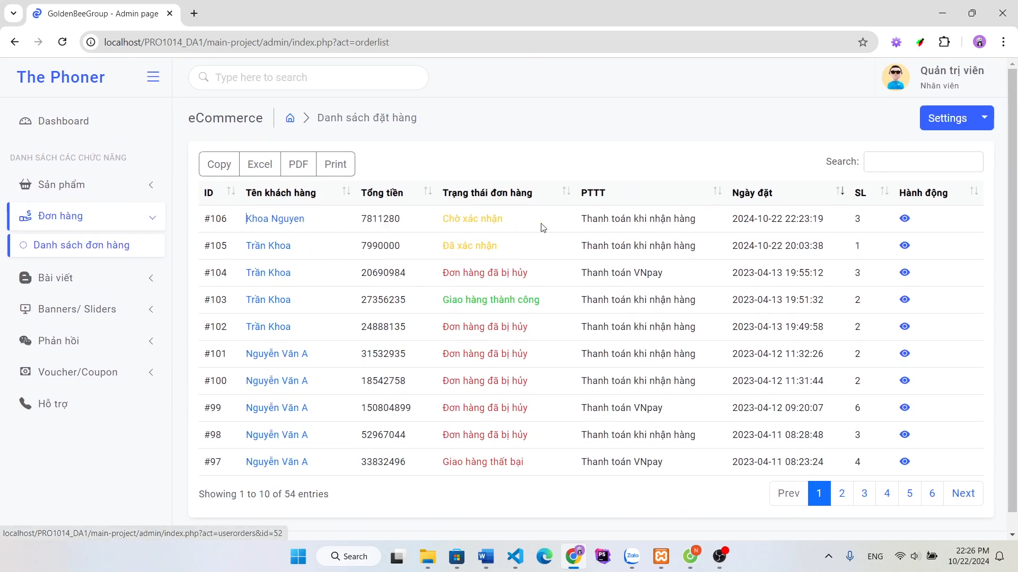Focus the Type here to search box

pos(309,77)
